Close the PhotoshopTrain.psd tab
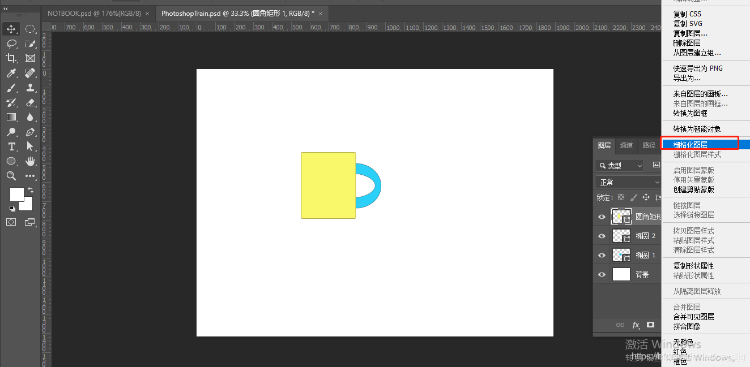 tap(320, 13)
